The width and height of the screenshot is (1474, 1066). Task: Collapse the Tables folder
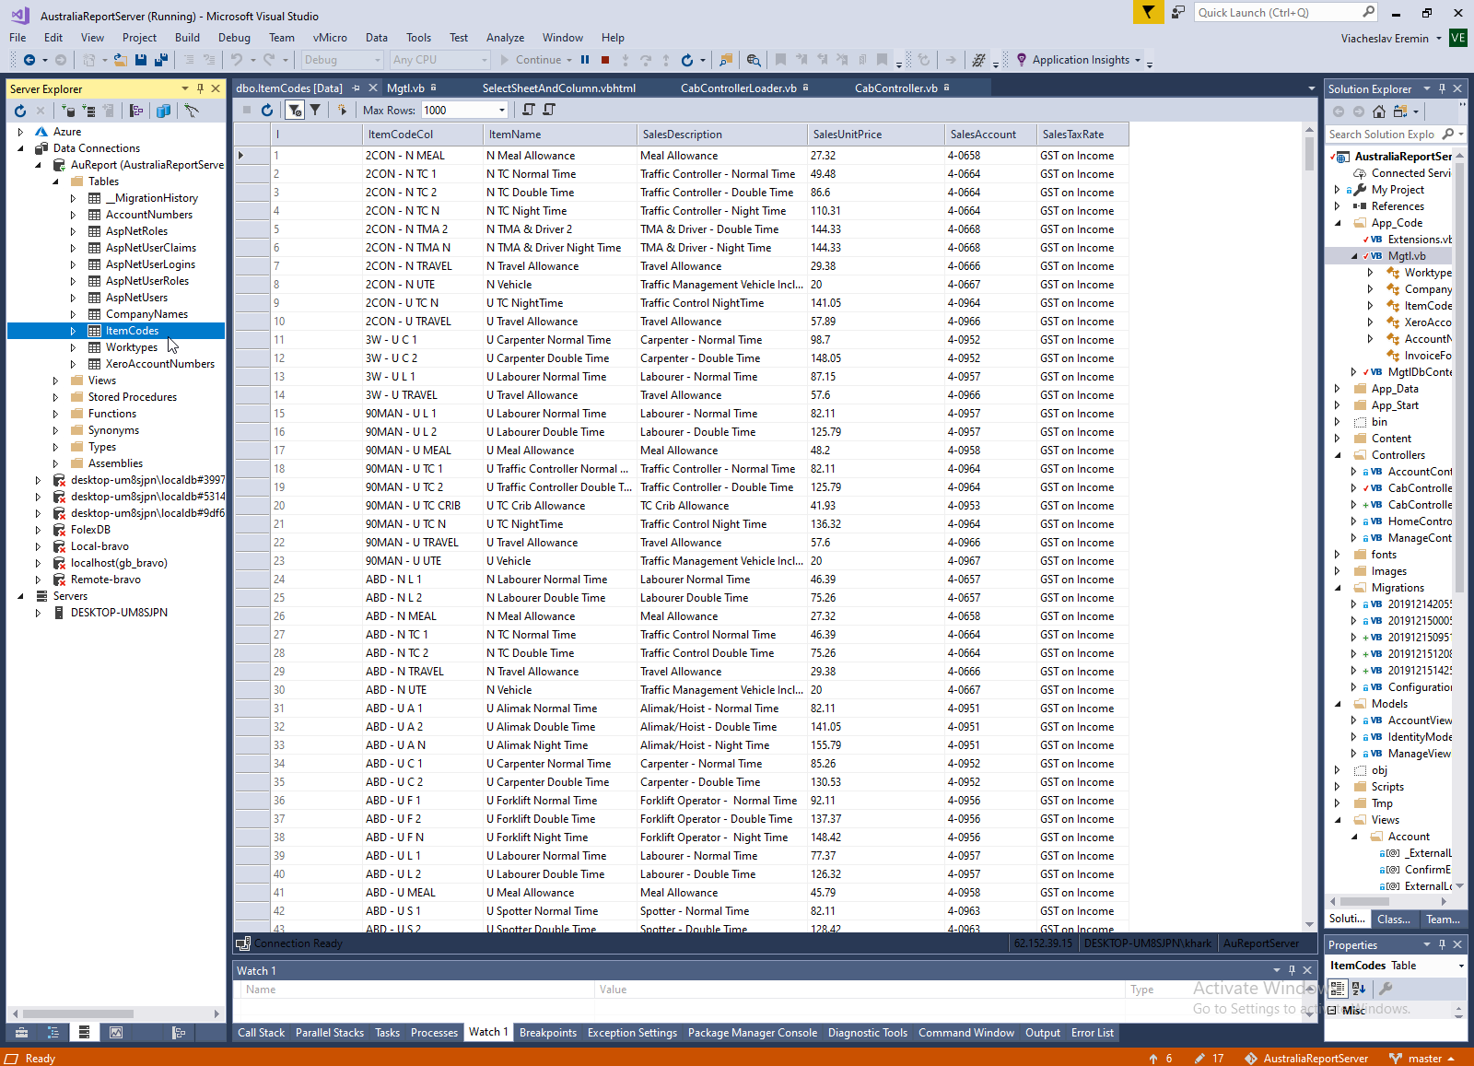55,182
